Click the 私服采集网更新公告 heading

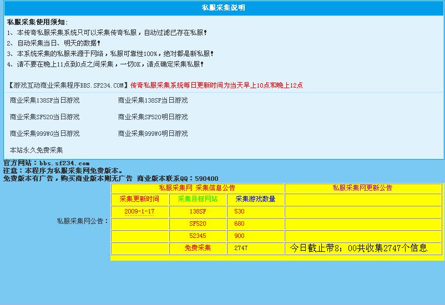point(363,188)
